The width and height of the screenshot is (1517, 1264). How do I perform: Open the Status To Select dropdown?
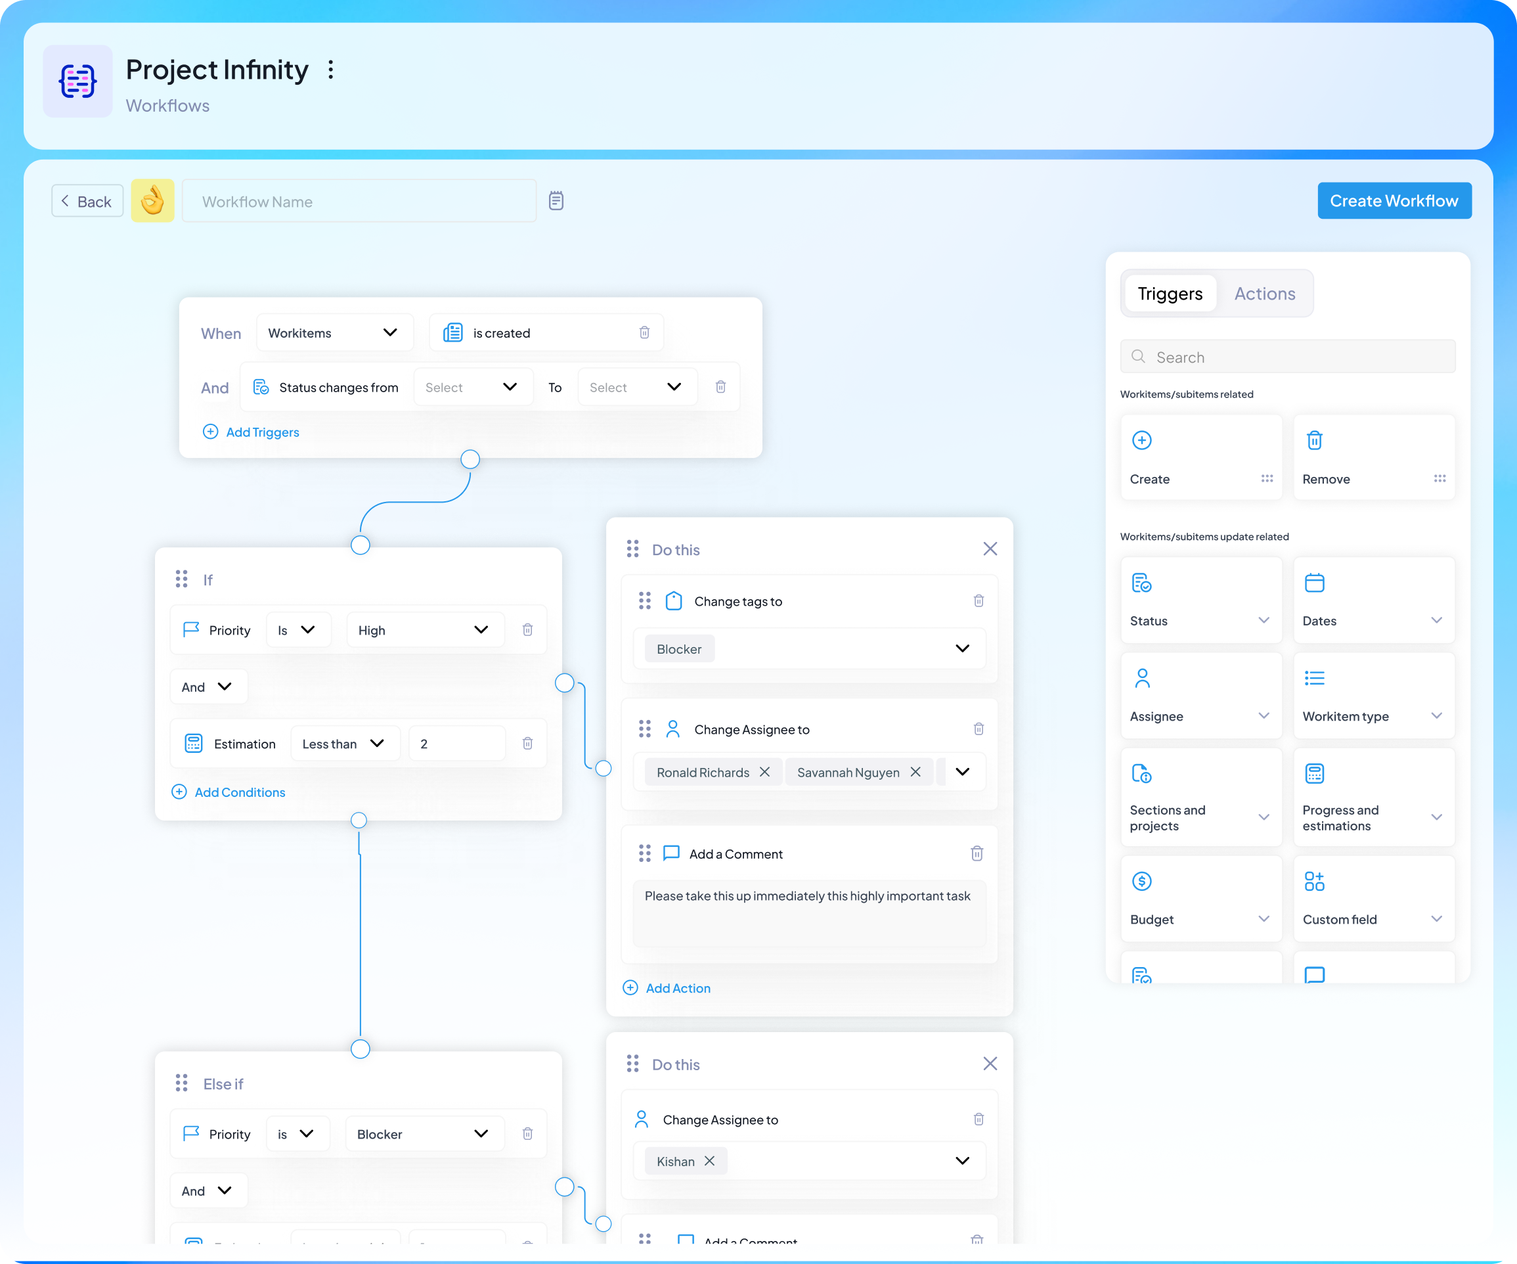coord(637,387)
